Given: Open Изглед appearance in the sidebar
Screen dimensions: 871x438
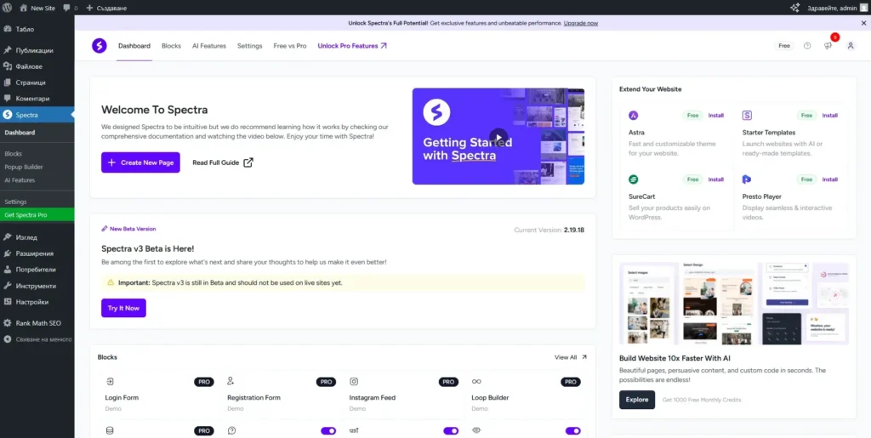Looking at the screenshot, I should coord(37,237).
